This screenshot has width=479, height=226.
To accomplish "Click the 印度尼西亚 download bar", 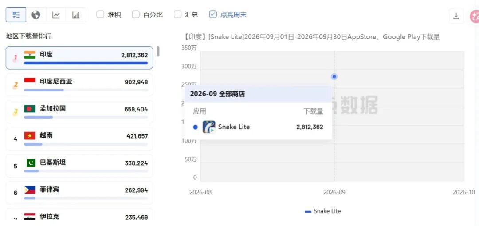I will [x=86, y=90].
